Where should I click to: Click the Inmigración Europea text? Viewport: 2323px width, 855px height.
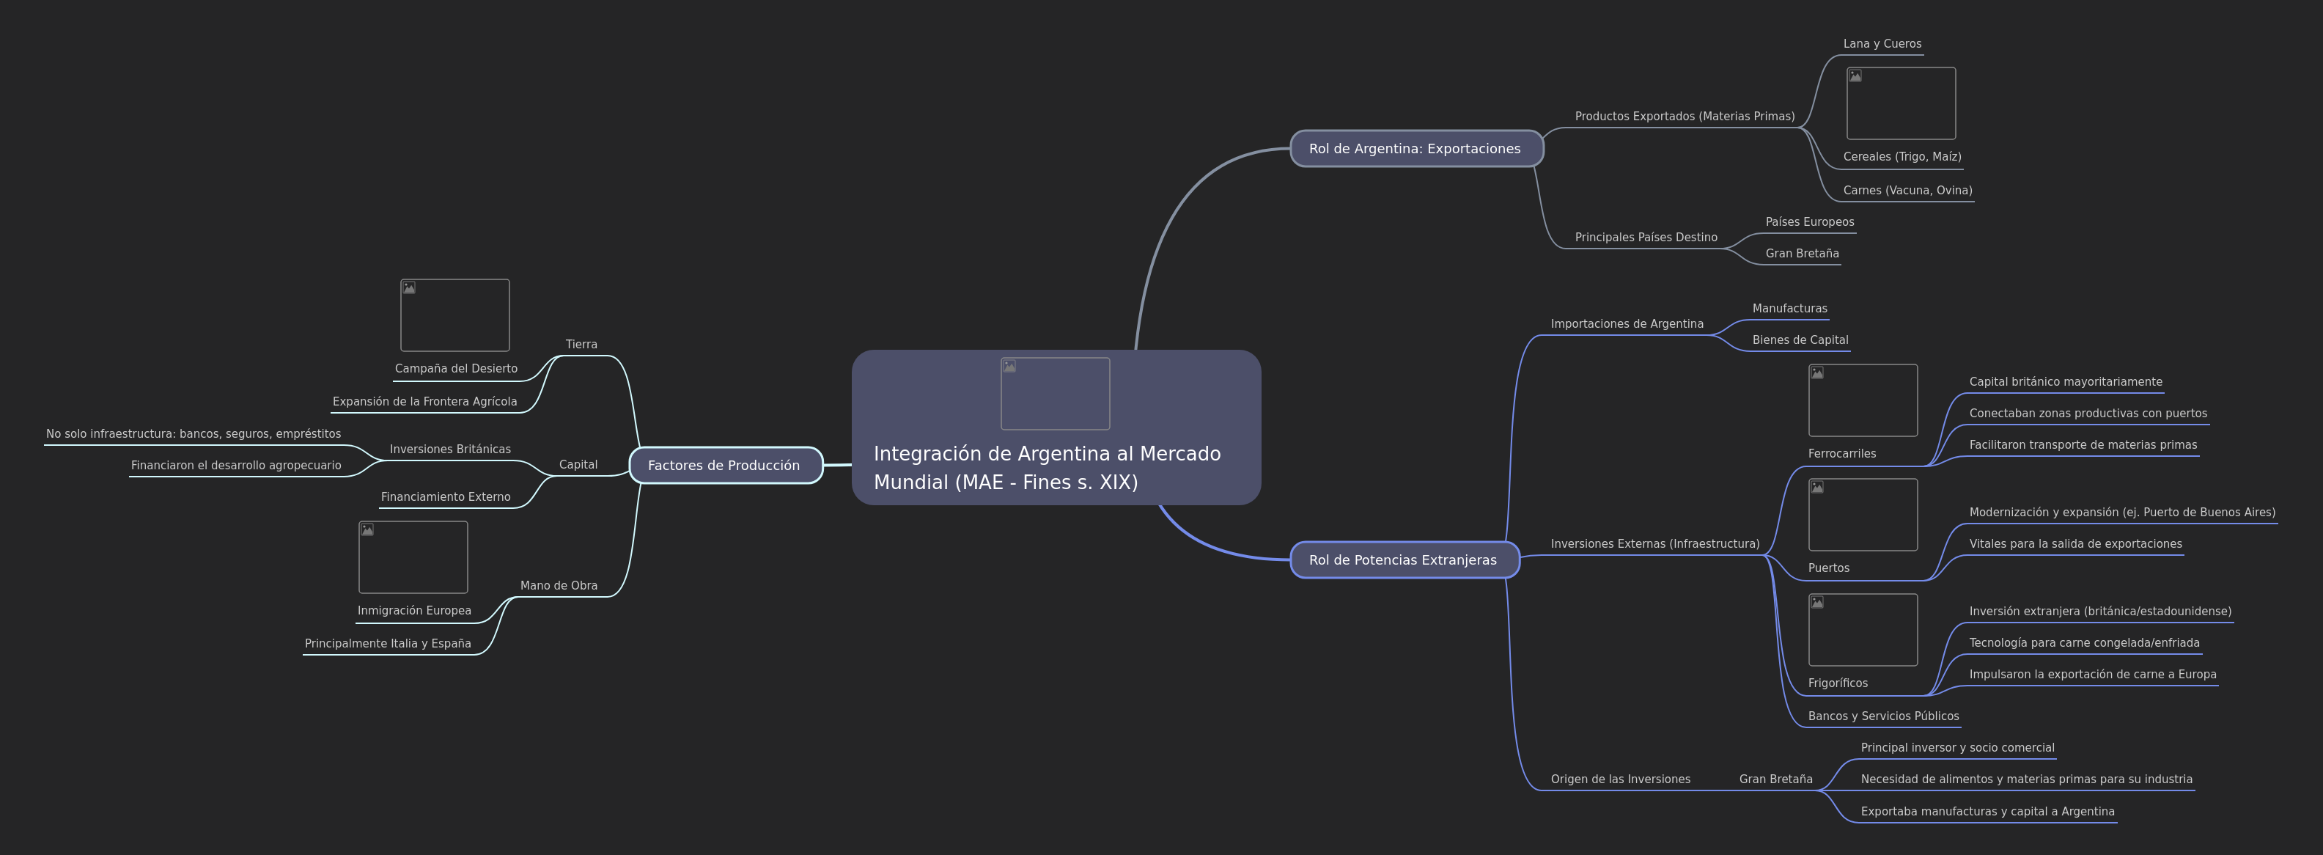pos(414,611)
